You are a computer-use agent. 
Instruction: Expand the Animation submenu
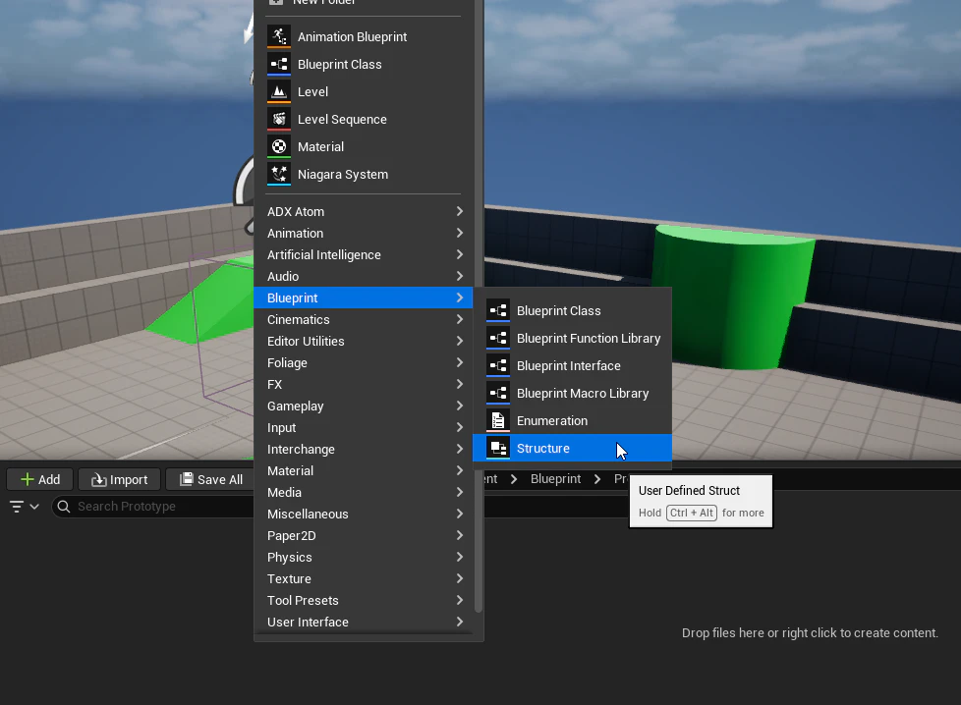point(364,233)
